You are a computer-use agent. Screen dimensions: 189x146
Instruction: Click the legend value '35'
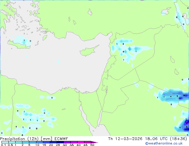[72, 145]
